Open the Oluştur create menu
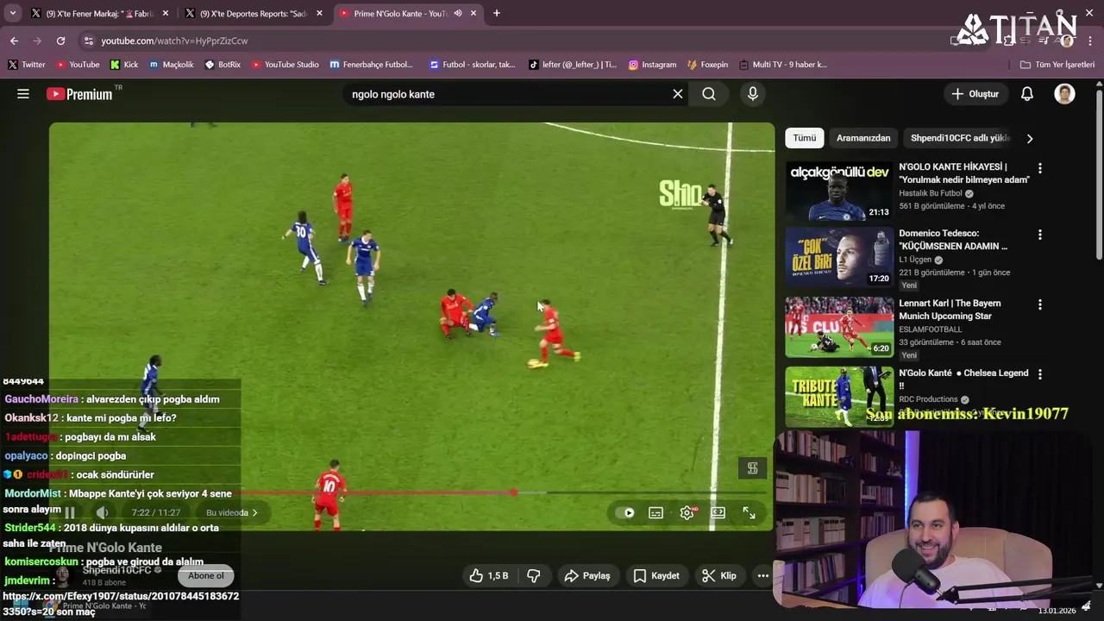 [975, 94]
